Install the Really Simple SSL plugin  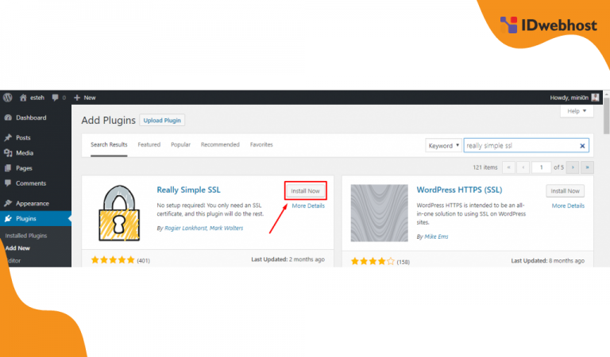305,191
